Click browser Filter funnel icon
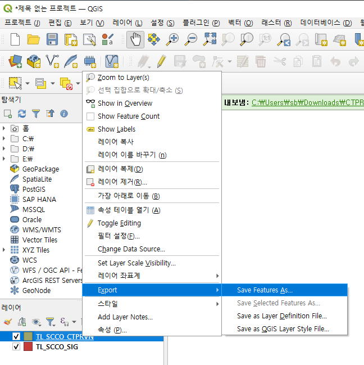Viewport: 364px width, 365px height. [x=36, y=114]
